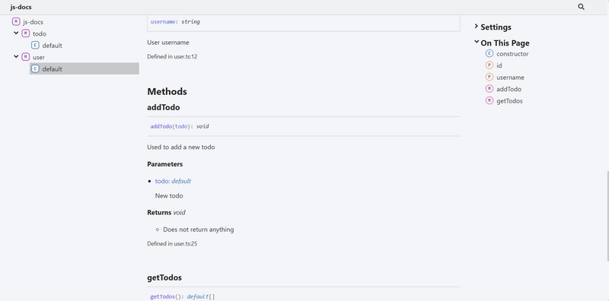Click the page vertical scrollbar thumb
The height and width of the screenshot is (301, 609).
[x=607, y=216]
